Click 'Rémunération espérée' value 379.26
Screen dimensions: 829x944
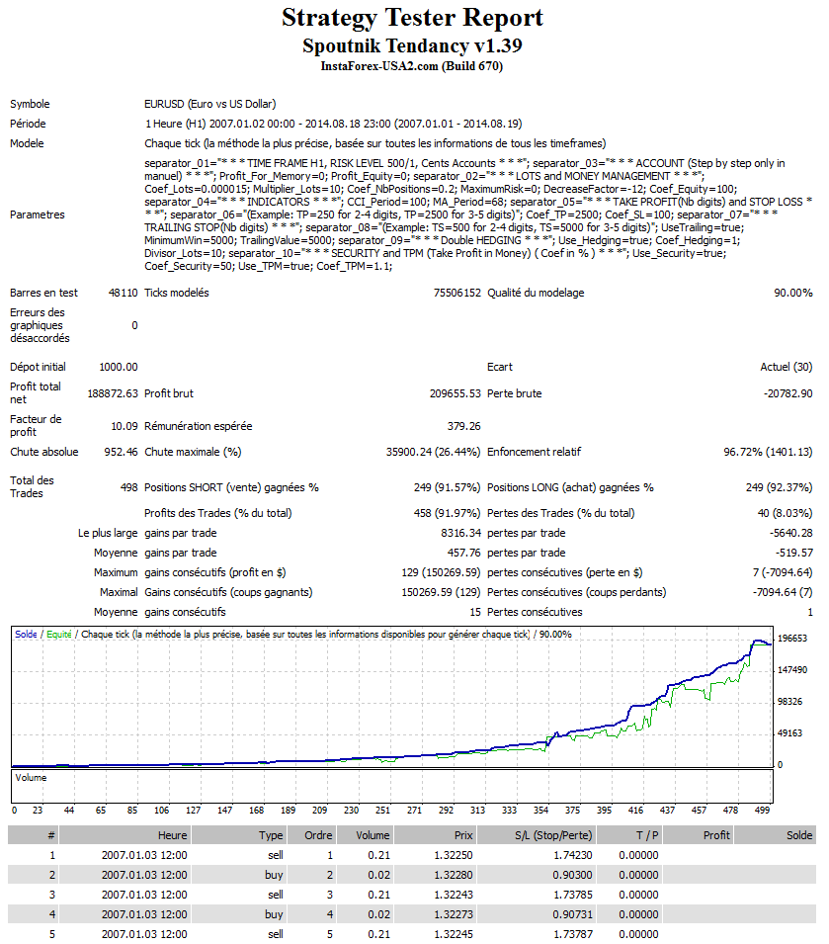click(463, 426)
